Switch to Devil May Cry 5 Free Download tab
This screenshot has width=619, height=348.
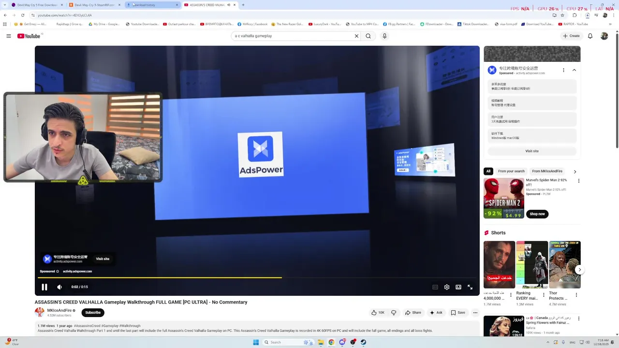(37, 5)
